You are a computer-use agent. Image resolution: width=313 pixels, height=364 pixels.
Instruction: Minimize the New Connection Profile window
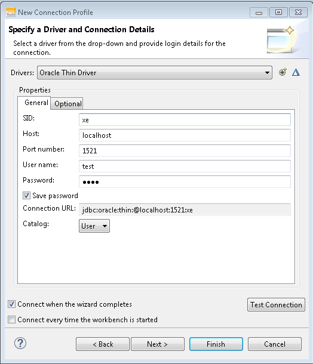[259, 13]
